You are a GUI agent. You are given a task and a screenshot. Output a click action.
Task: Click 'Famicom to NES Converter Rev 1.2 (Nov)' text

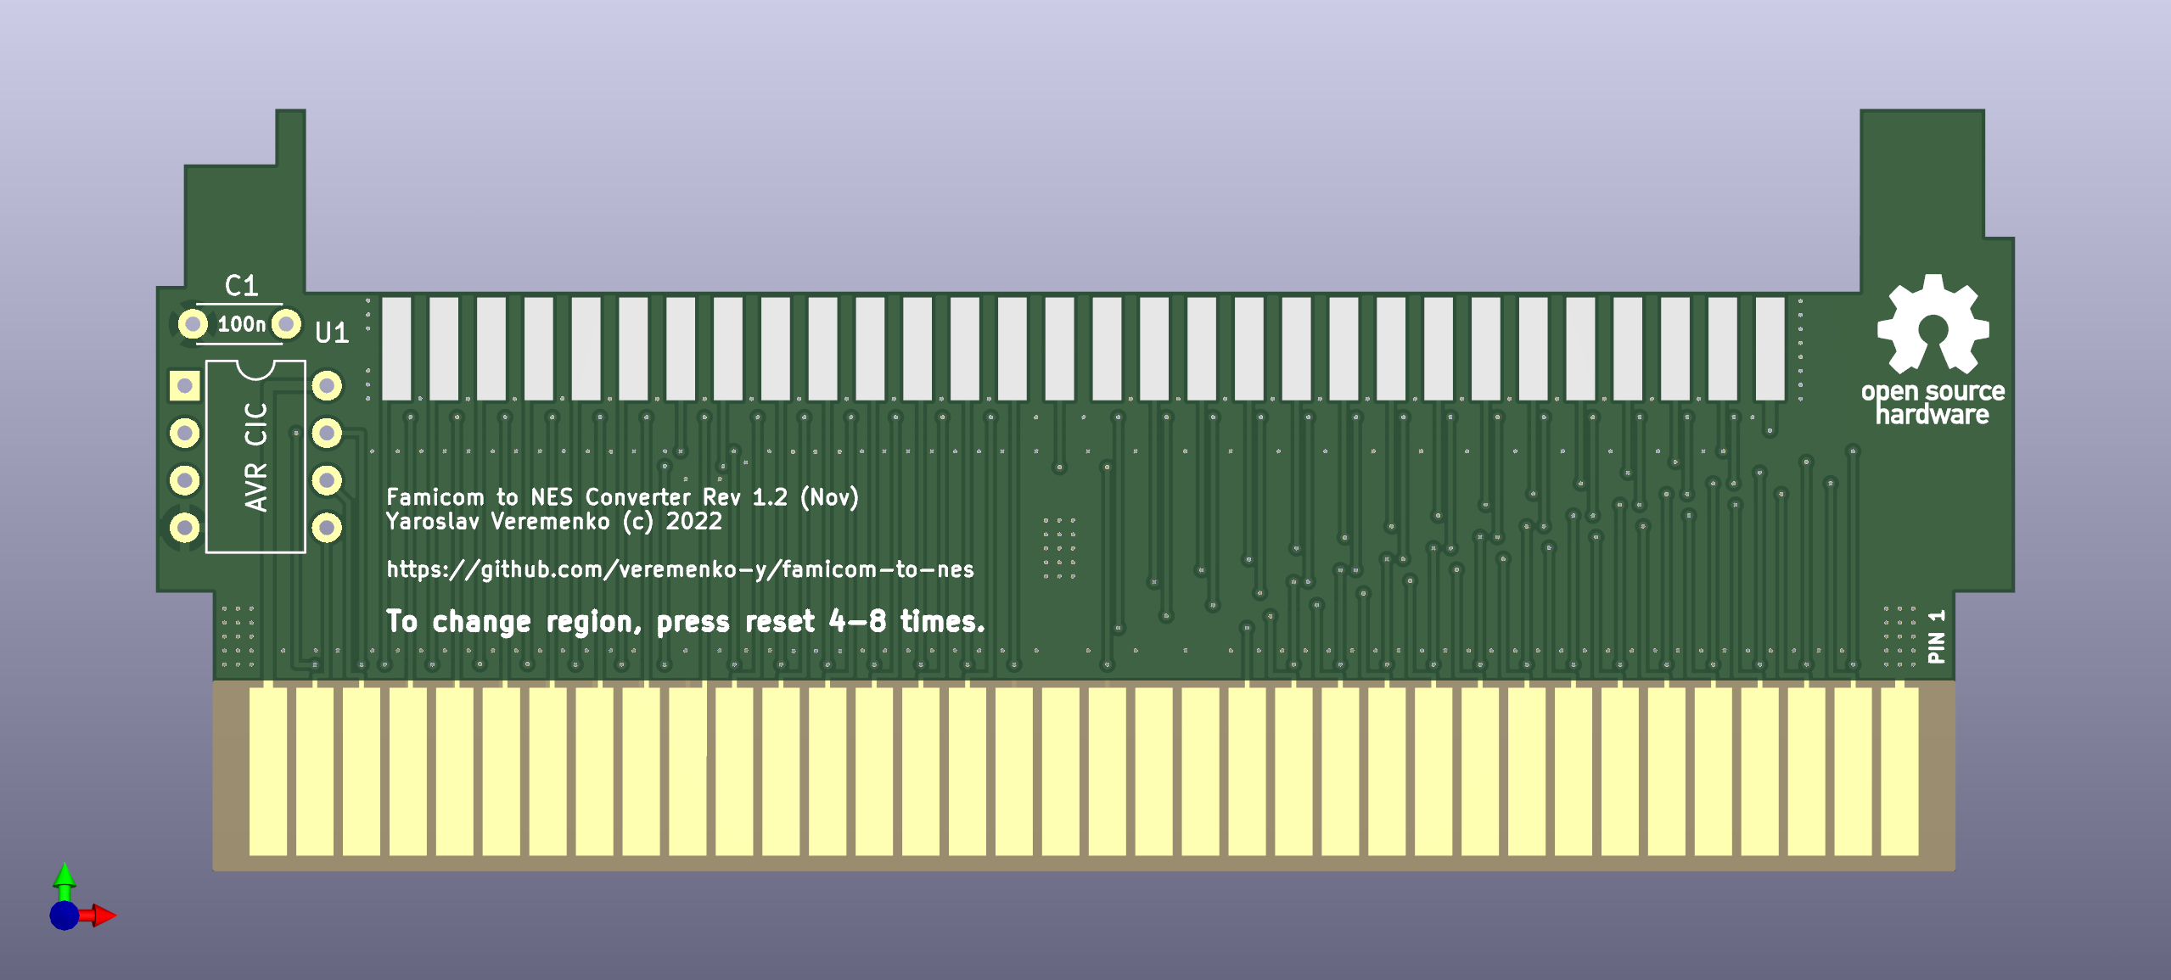[622, 497]
